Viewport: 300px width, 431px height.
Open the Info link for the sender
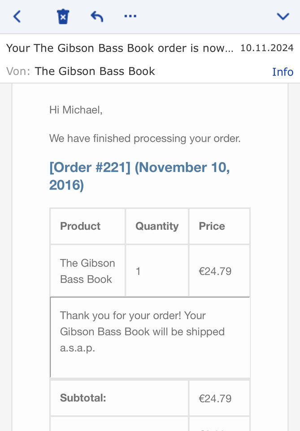point(283,72)
